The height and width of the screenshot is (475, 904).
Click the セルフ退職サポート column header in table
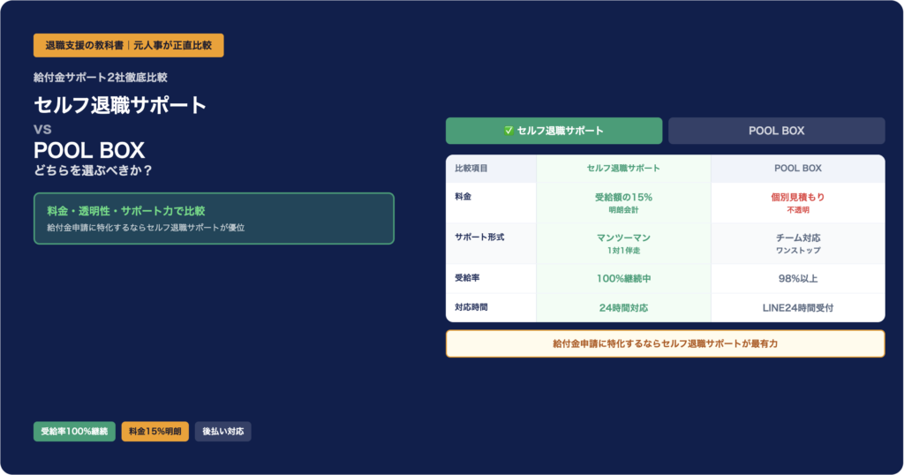click(623, 168)
